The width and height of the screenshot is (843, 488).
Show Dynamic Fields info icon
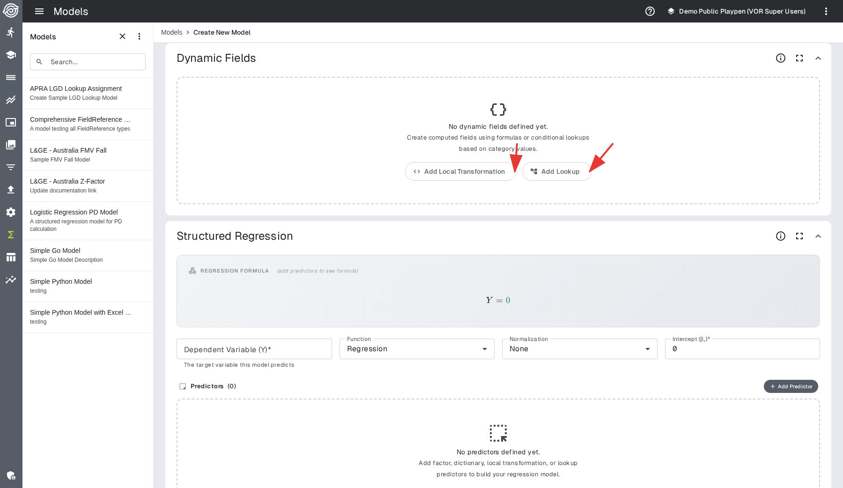pos(780,58)
